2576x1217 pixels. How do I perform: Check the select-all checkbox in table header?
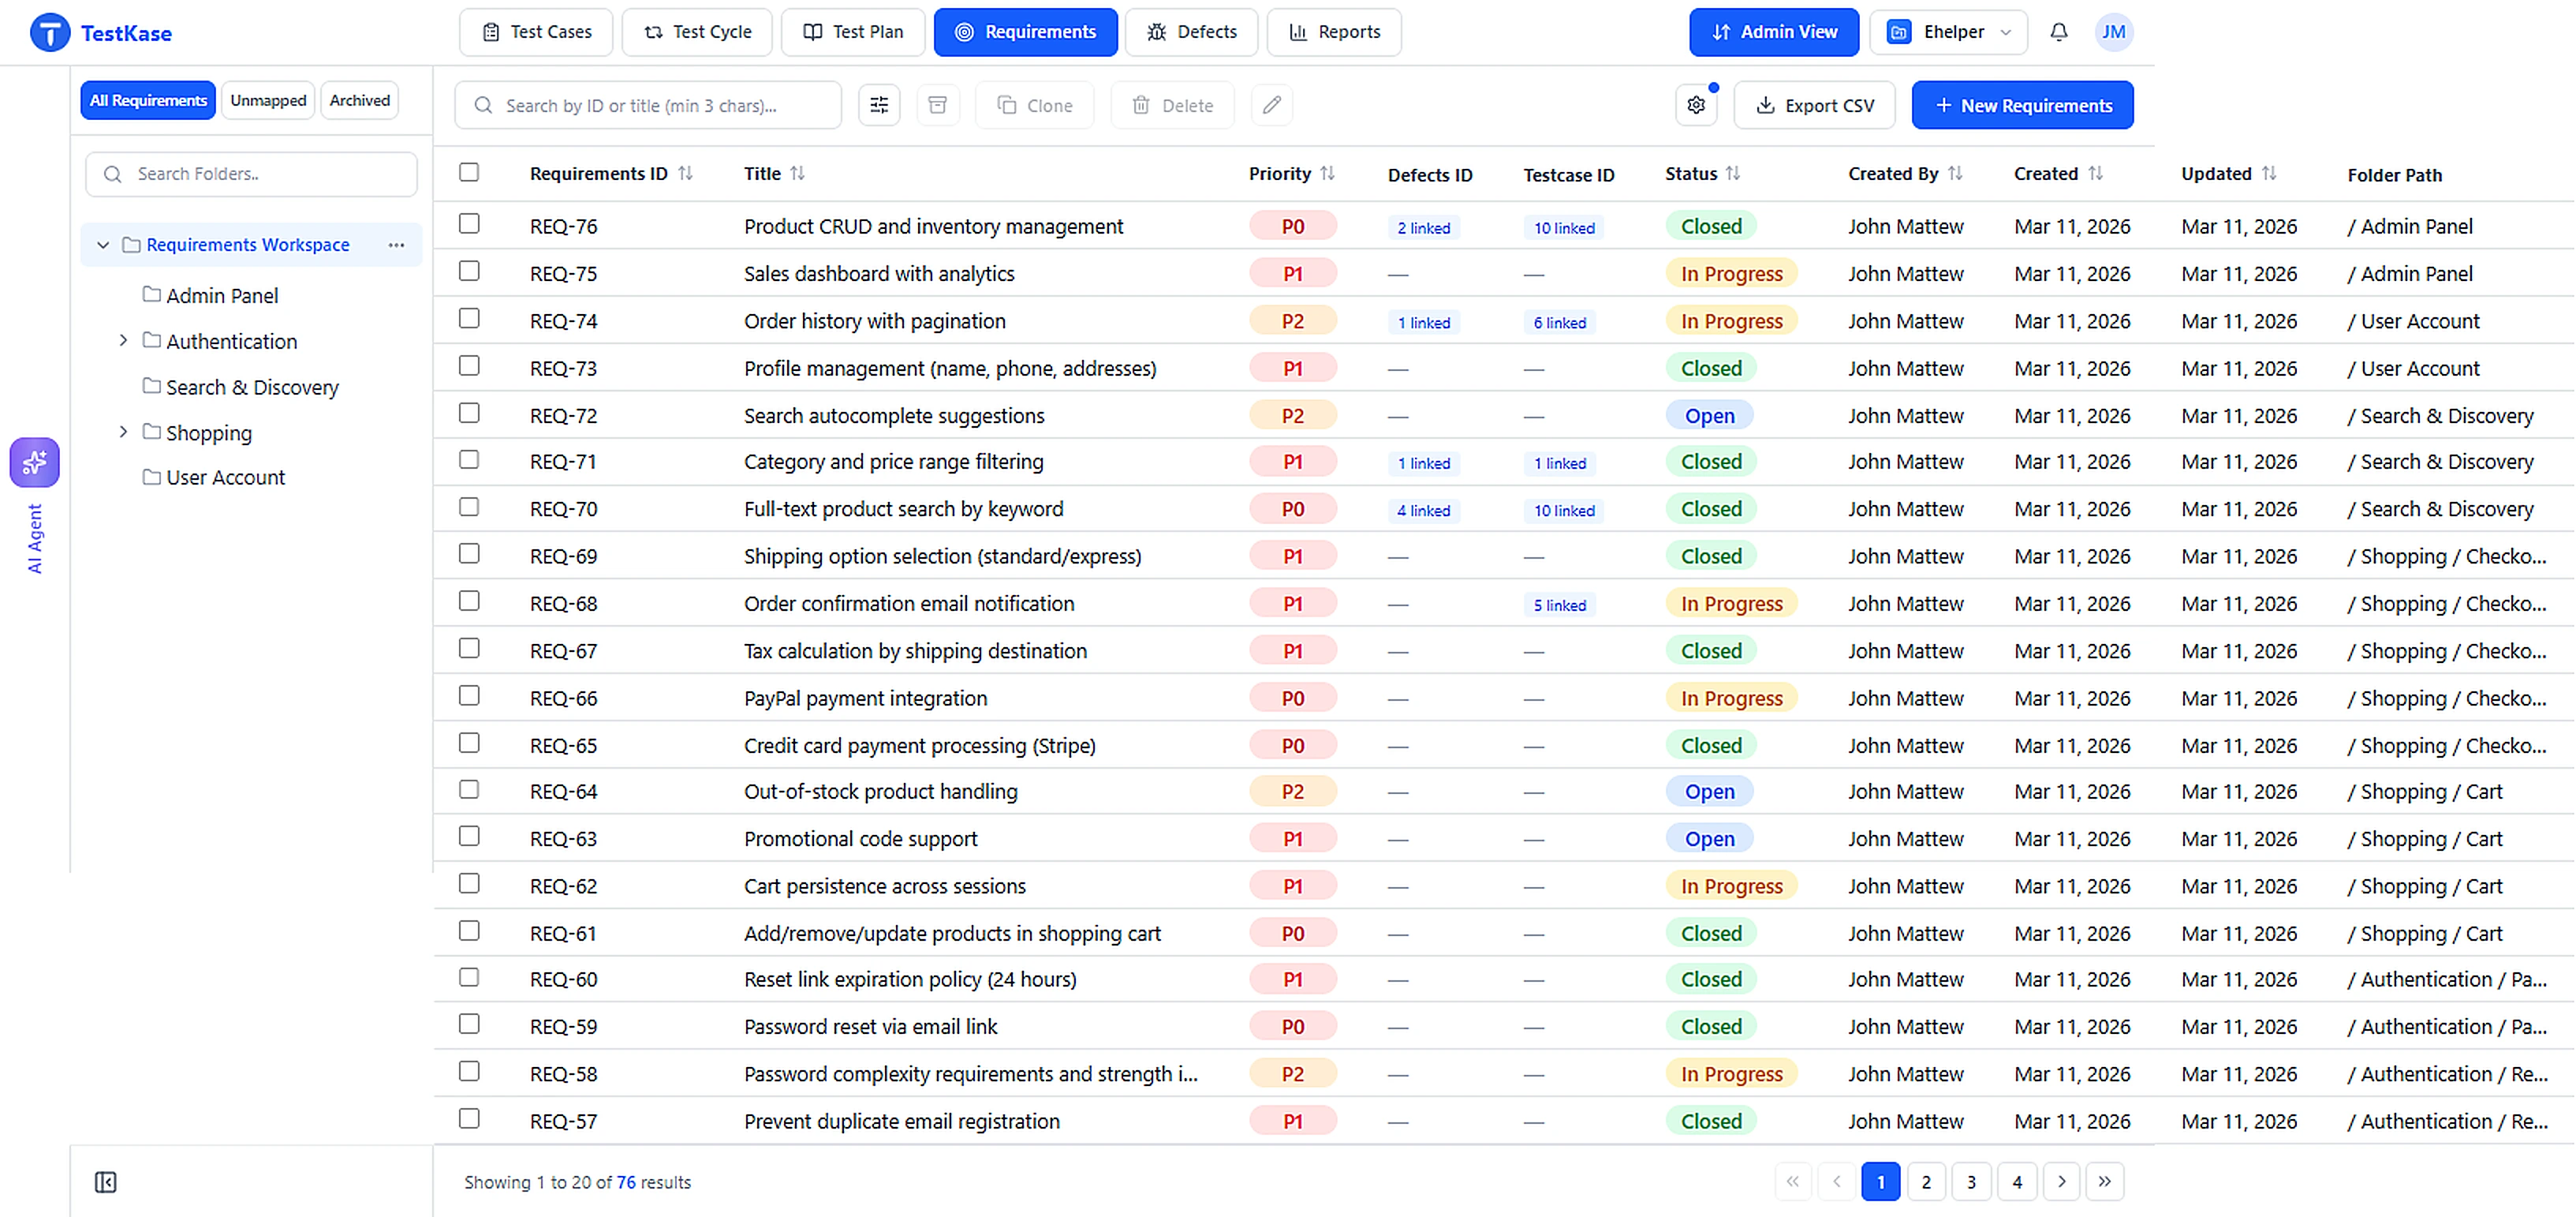[469, 171]
